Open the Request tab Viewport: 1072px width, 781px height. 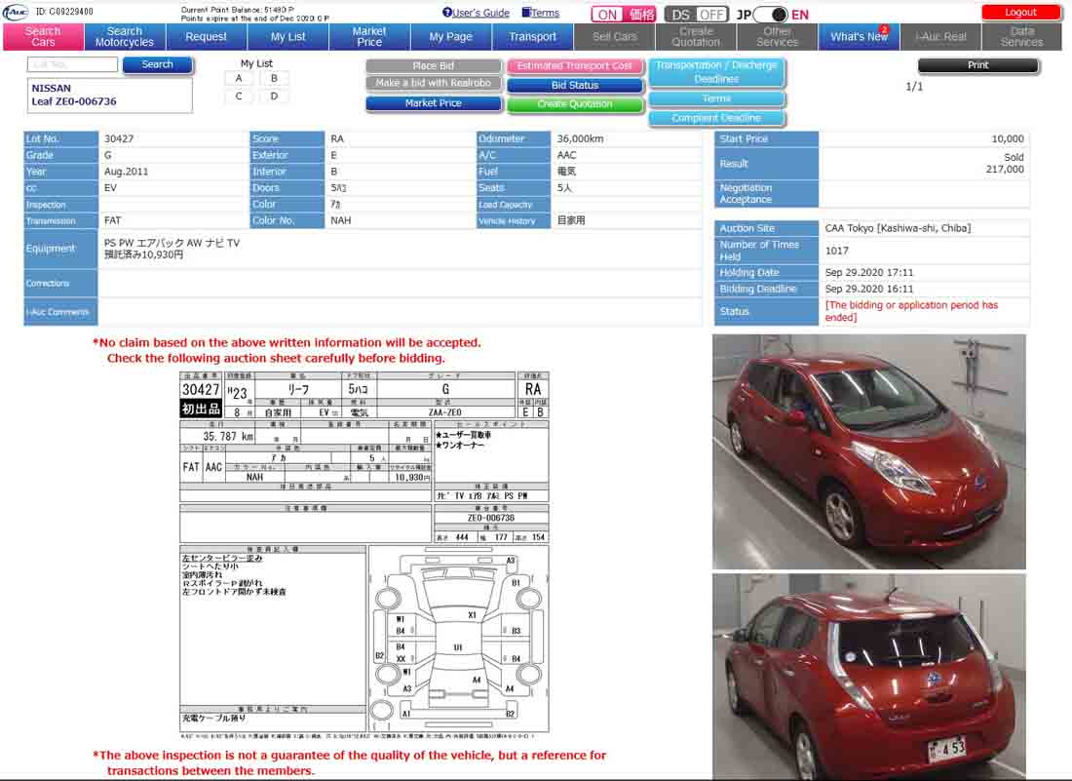pyautogui.click(x=206, y=37)
